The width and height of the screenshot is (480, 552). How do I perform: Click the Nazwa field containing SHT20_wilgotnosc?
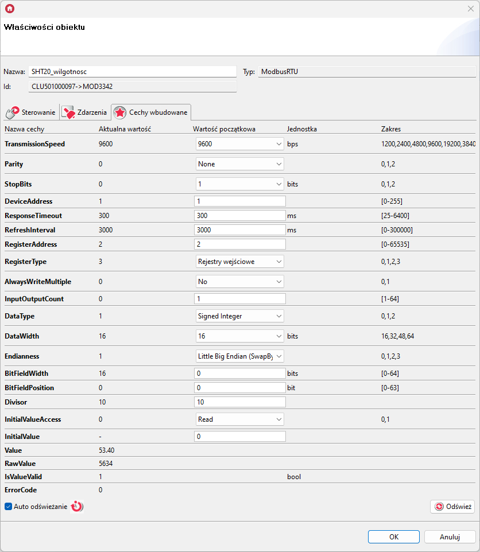pos(132,72)
